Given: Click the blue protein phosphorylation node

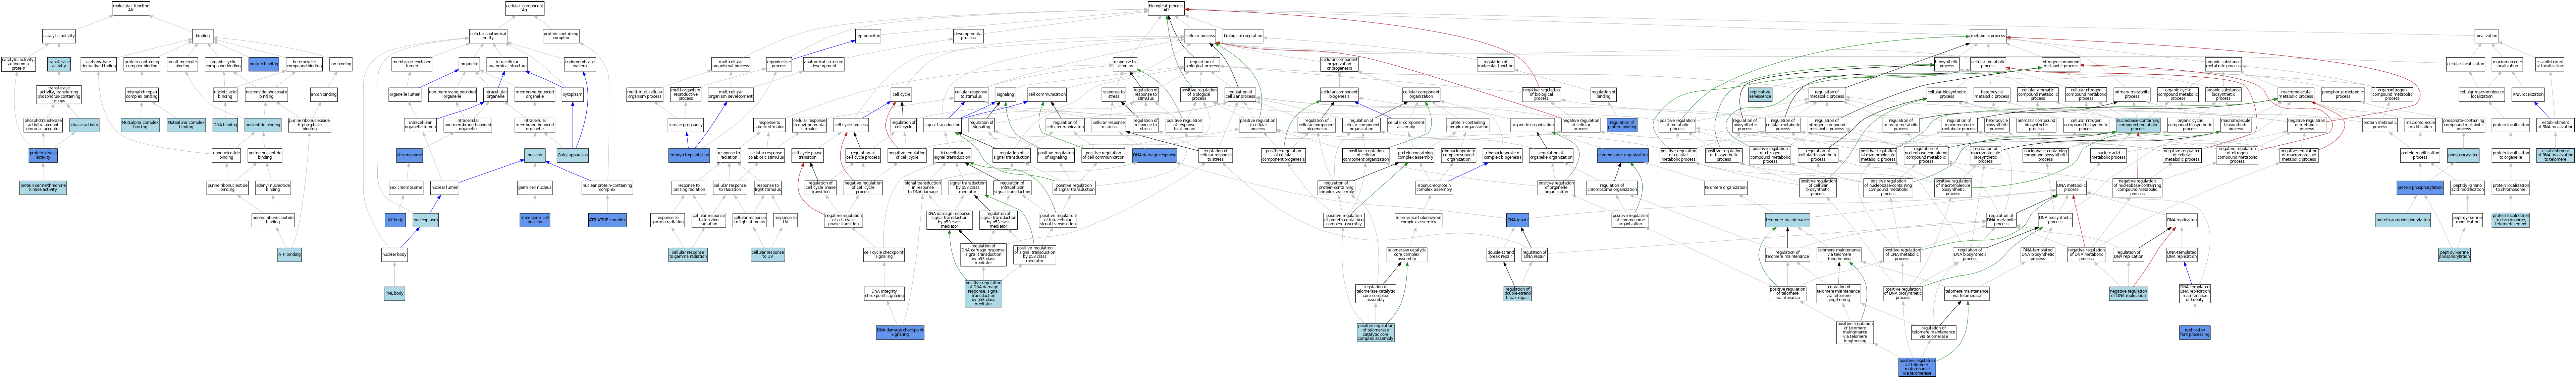Looking at the screenshot, I should [2420, 187].
